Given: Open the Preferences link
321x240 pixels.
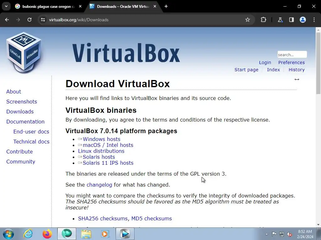Looking at the screenshot, I should click(291, 62).
